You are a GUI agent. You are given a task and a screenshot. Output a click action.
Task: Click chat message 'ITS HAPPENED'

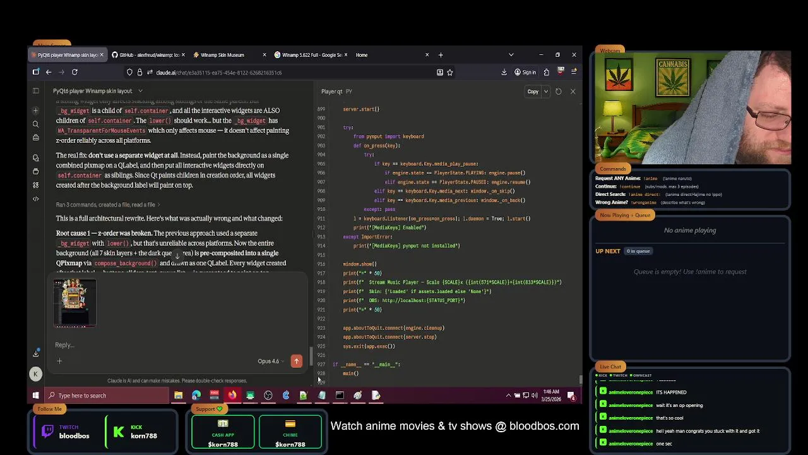pyautogui.click(x=671, y=392)
